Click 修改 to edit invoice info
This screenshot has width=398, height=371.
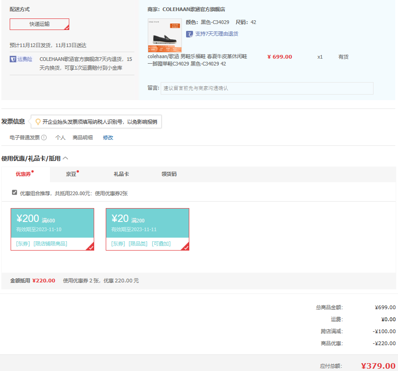(x=108, y=138)
